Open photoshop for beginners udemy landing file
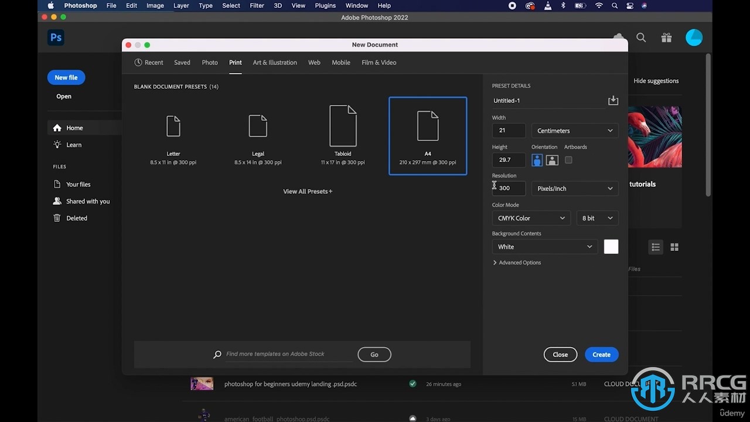750x422 pixels. [x=291, y=384]
